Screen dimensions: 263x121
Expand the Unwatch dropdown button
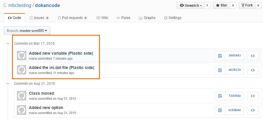[190, 5]
